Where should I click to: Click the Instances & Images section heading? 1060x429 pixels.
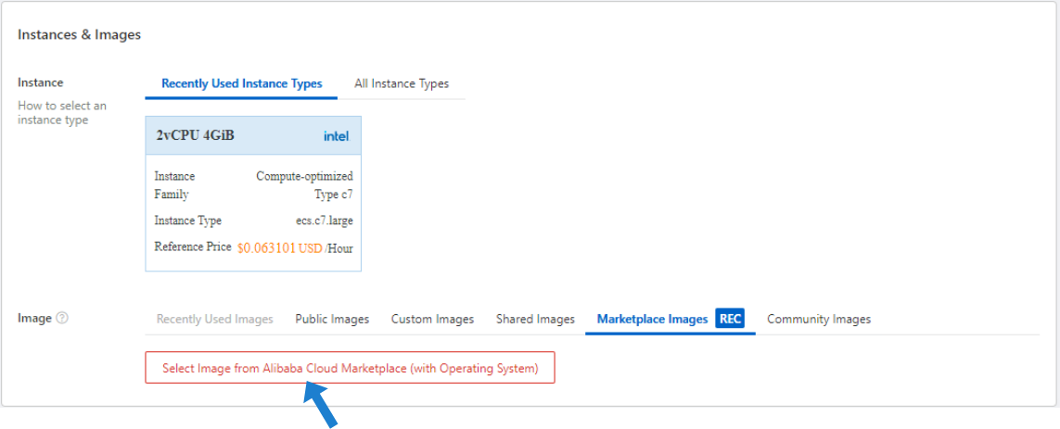[x=79, y=34]
